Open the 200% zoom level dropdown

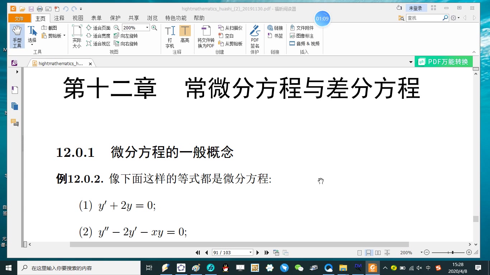pyautogui.click(x=147, y=28)
